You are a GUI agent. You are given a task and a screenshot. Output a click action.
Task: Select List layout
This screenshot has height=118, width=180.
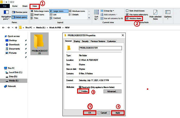pos(53,15)
